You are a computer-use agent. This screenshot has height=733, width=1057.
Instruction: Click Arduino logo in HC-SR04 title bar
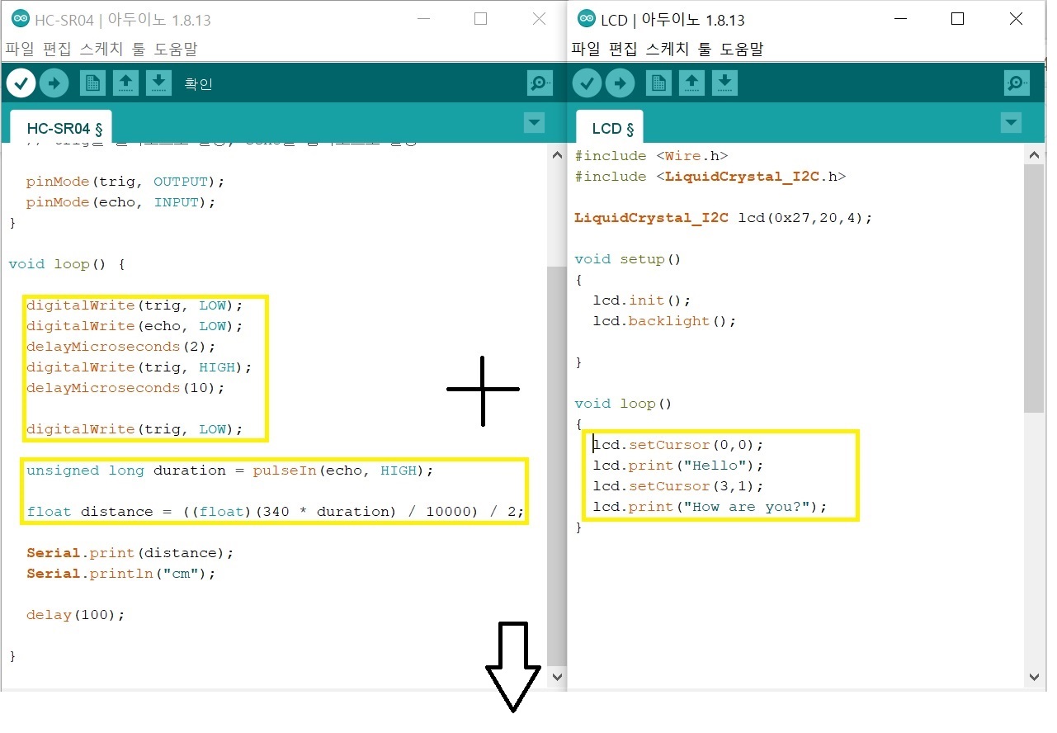(21, 19)
